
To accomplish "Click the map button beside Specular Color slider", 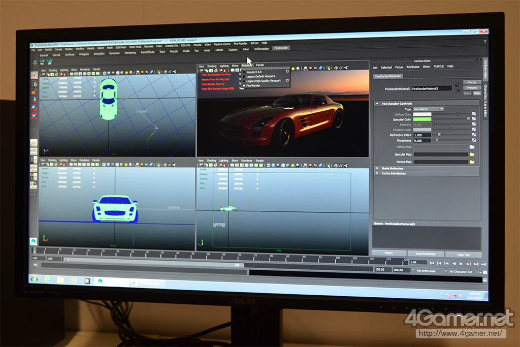I will coord(474,119).
